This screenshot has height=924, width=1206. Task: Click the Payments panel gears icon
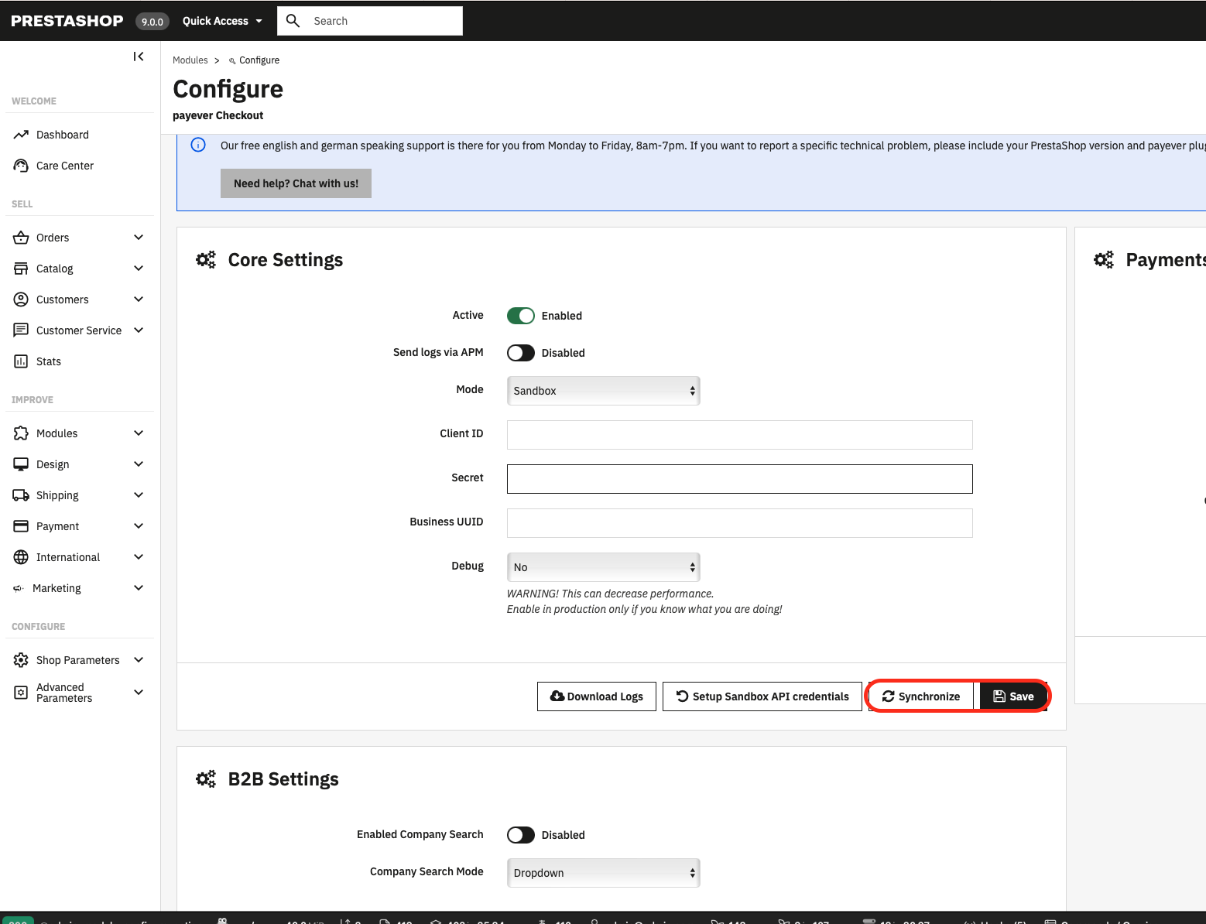(1104, 260)
